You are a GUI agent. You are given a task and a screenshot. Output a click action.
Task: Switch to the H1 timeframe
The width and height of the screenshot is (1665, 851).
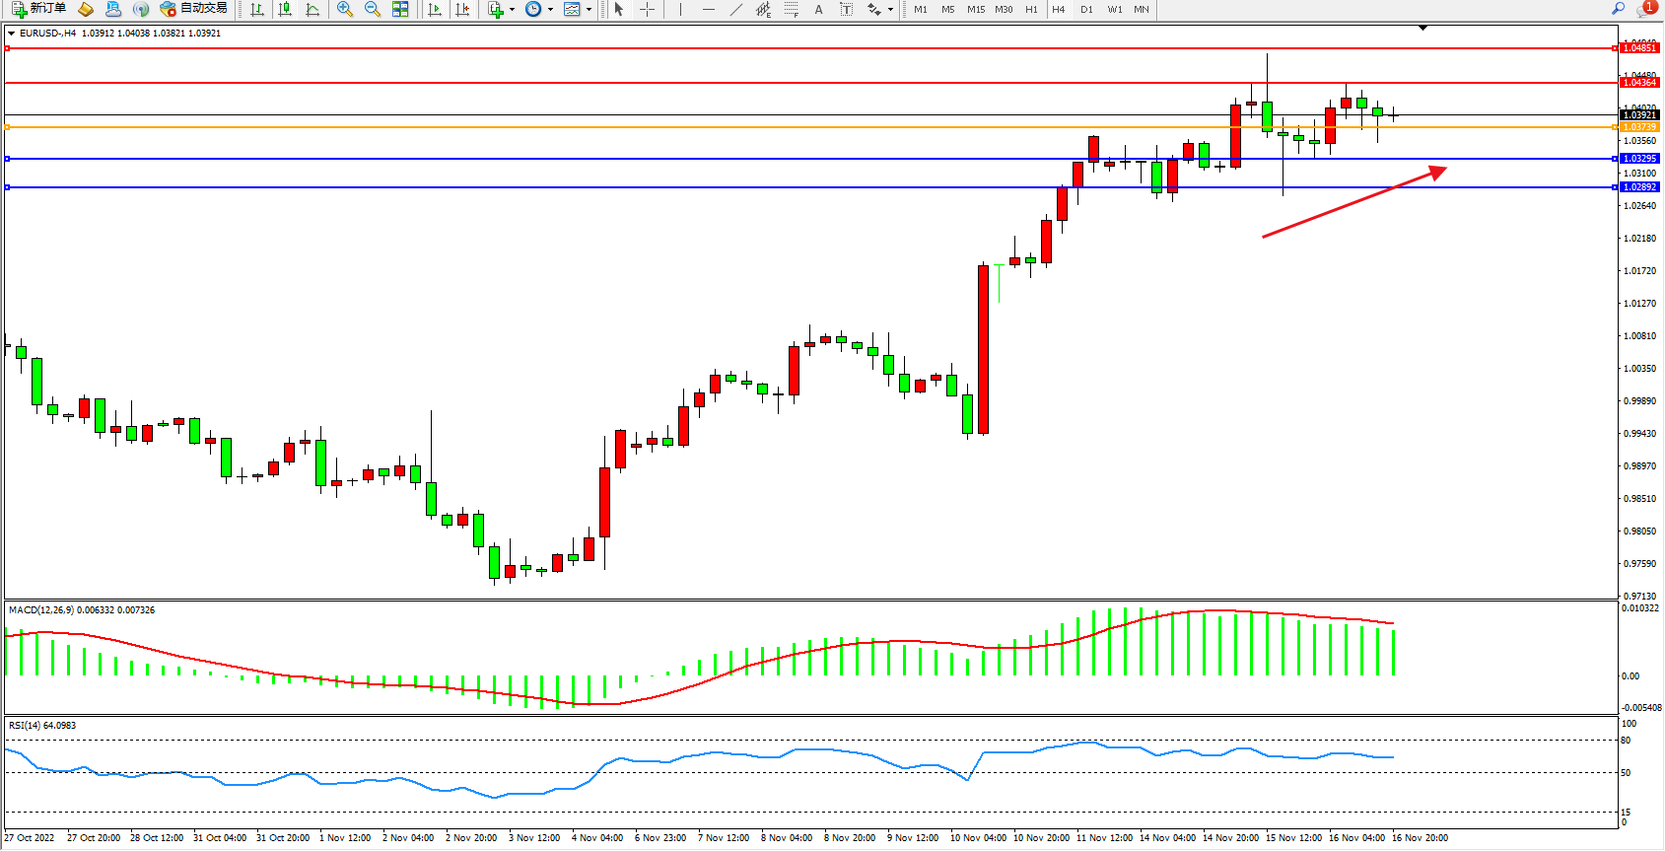[1031, 9]
